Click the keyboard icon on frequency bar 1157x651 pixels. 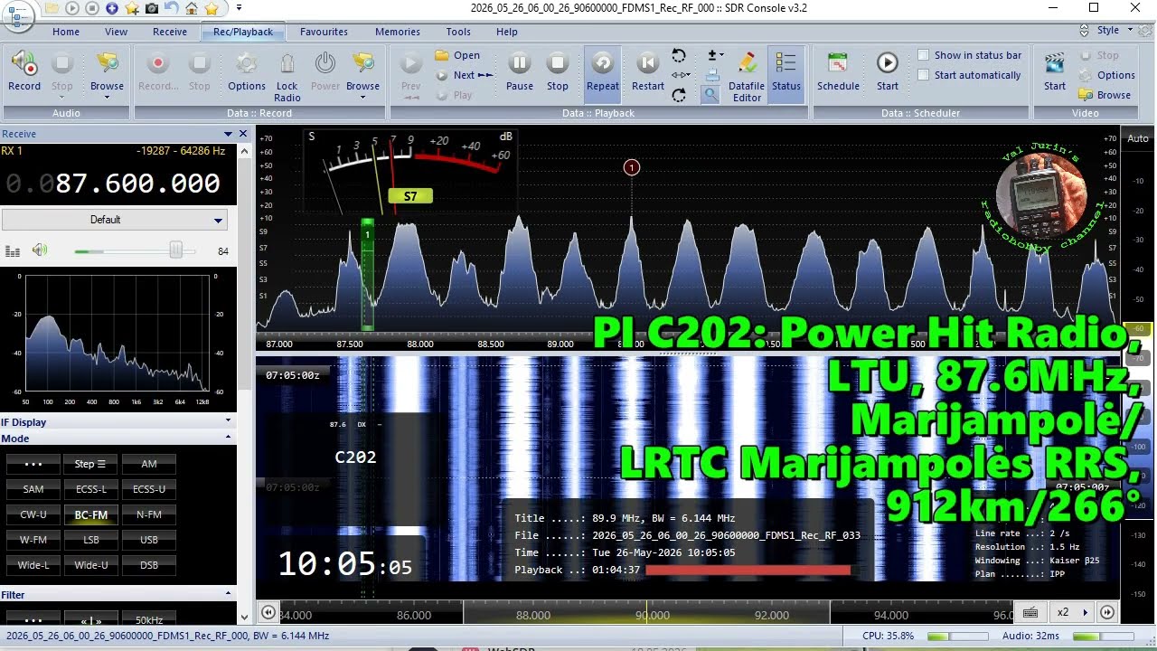pos(1030,612)
